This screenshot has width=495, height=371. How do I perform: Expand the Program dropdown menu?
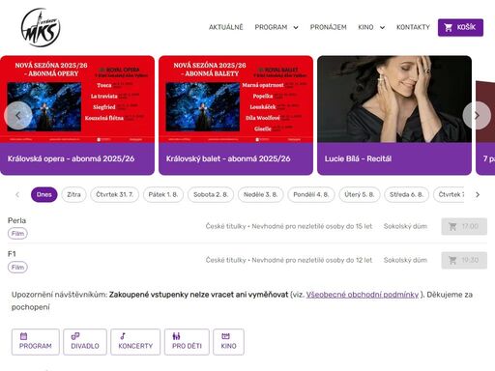(277, 27)
